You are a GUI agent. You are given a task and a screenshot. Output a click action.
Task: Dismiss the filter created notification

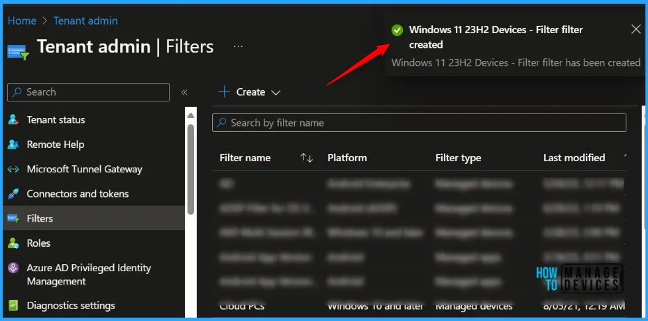[636, 29]
